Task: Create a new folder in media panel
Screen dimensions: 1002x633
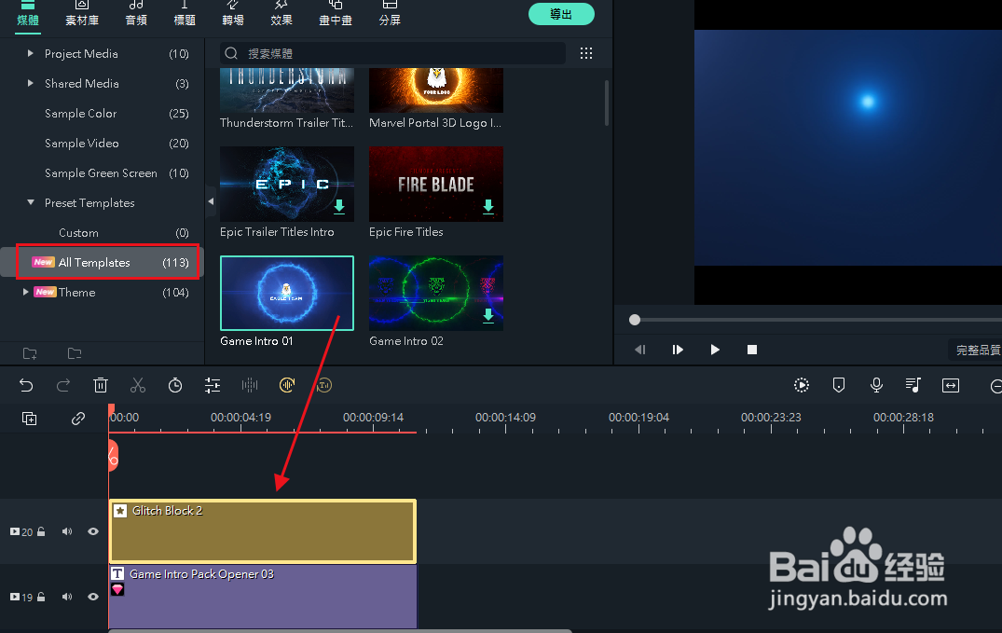Action: coord(30,353)
